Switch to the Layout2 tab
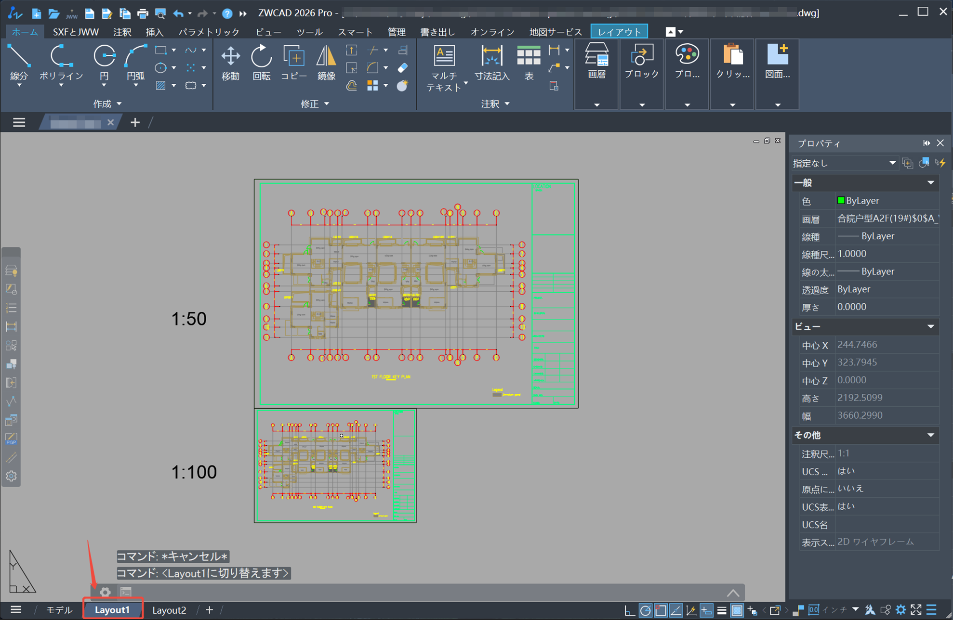The image size is (953, 620). coord(169,610)
